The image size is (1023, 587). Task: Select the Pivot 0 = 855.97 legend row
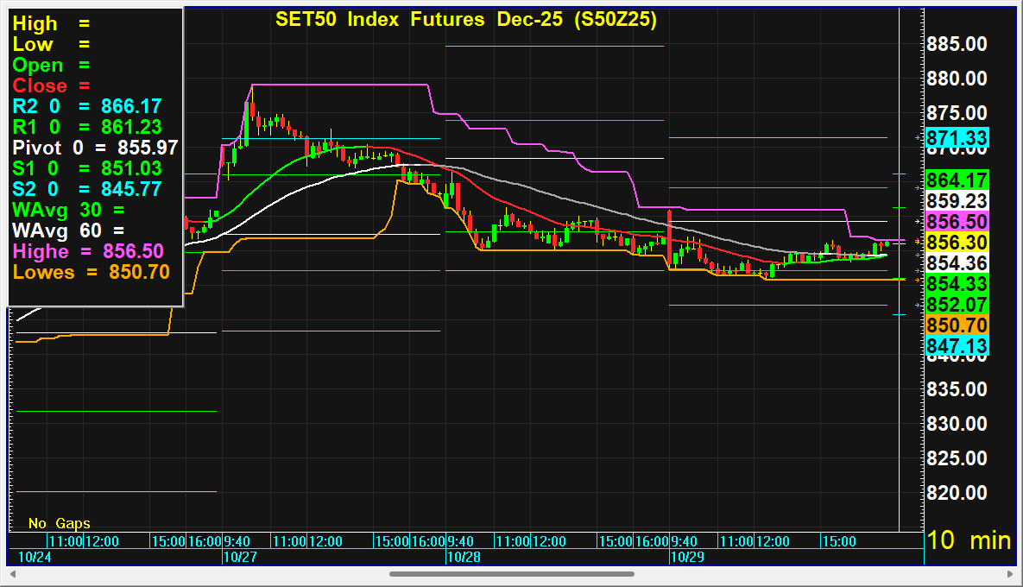(95, 148)
